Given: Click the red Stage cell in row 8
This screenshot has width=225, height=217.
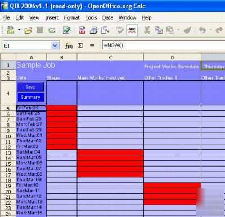Looking at the screenshot, I should (62, 124).
